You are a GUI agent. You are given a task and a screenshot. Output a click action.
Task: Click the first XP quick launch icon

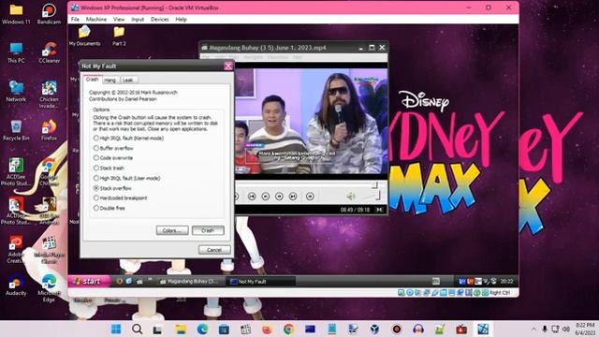(x=119, y=281)
